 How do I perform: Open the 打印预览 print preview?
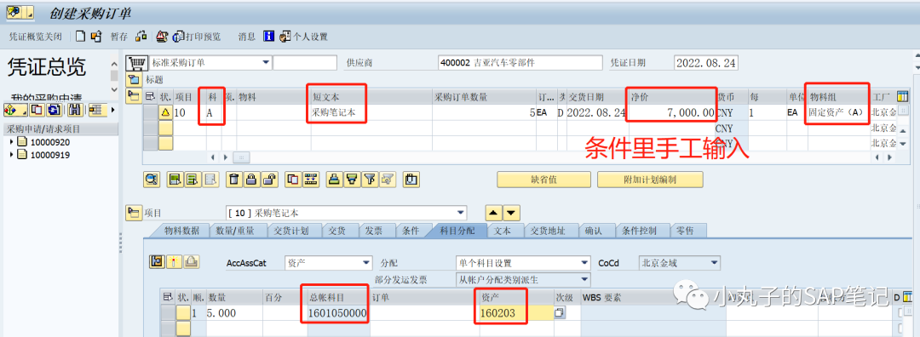click(197, 37)
